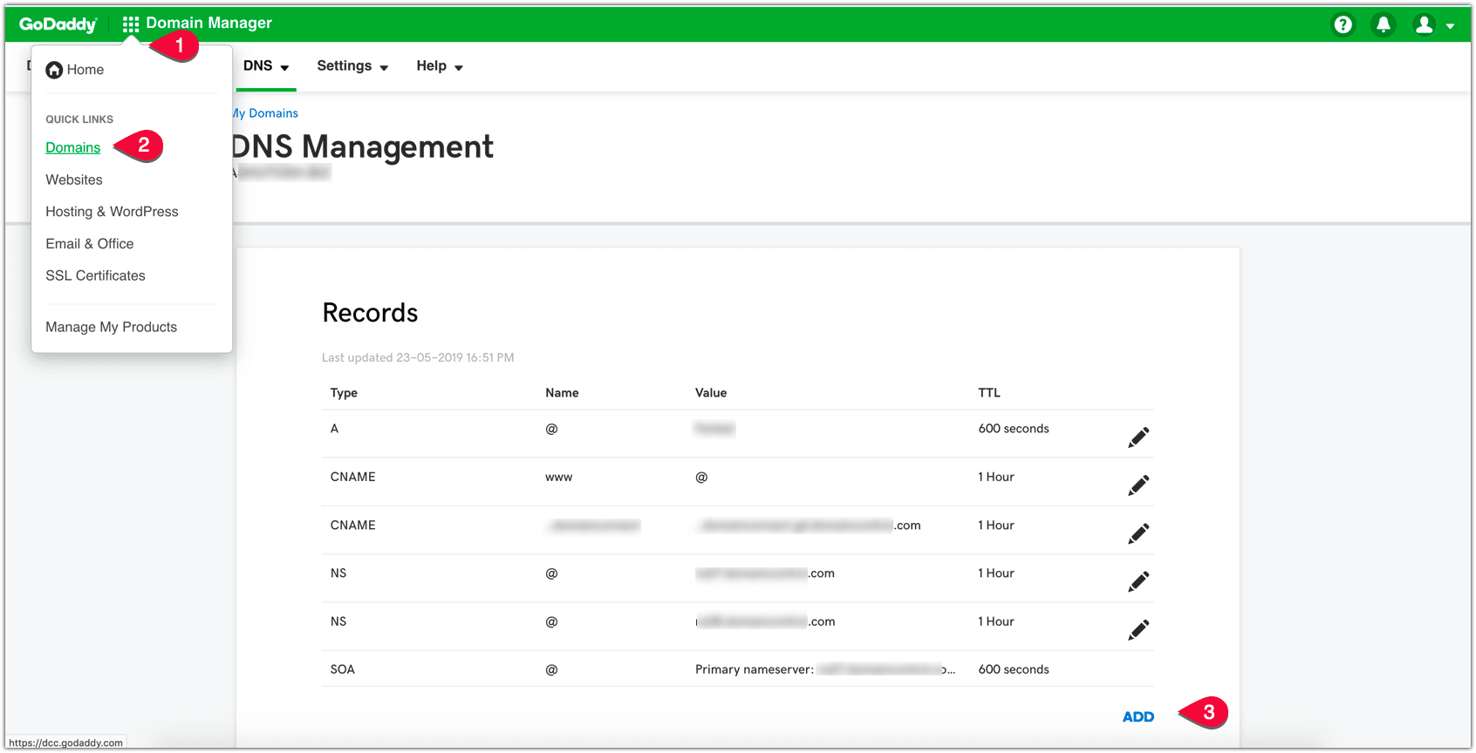Click the Domain Manager title
Screen dimensions: 1476x753
coord(209,24)
